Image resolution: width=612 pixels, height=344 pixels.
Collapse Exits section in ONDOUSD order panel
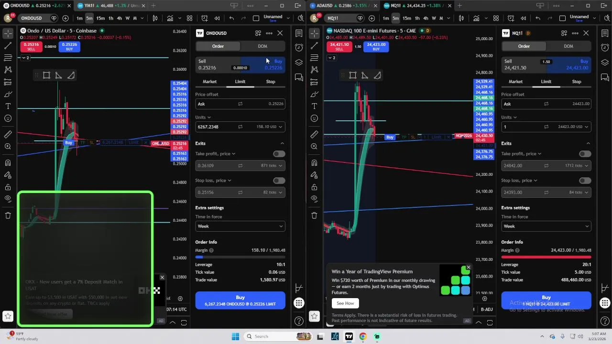point(282,143)
